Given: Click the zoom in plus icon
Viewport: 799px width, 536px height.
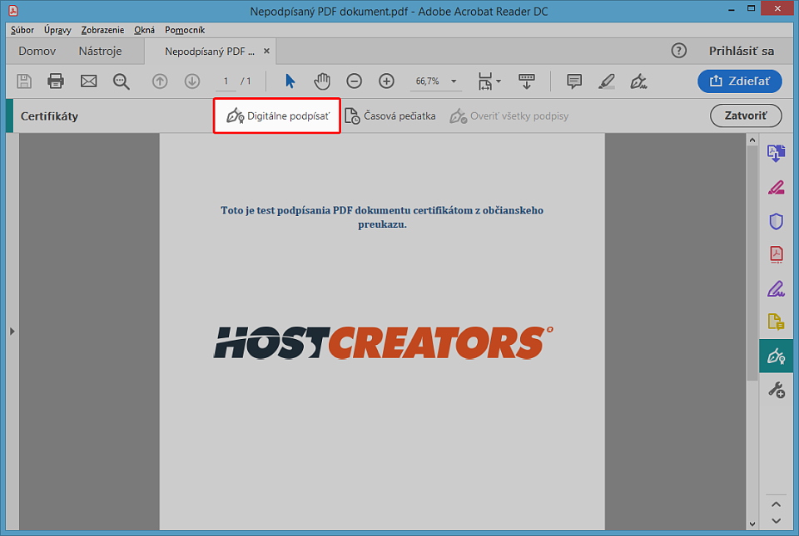Looking at the screenshot, I should tap(386, 81).
